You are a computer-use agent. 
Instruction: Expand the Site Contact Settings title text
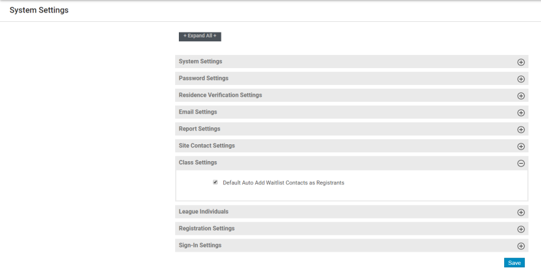(x=206, y=146)
